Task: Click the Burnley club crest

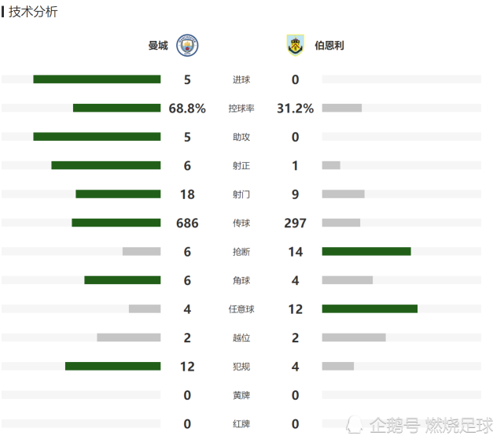Action: pyautogui.click(x=296, y=46)
